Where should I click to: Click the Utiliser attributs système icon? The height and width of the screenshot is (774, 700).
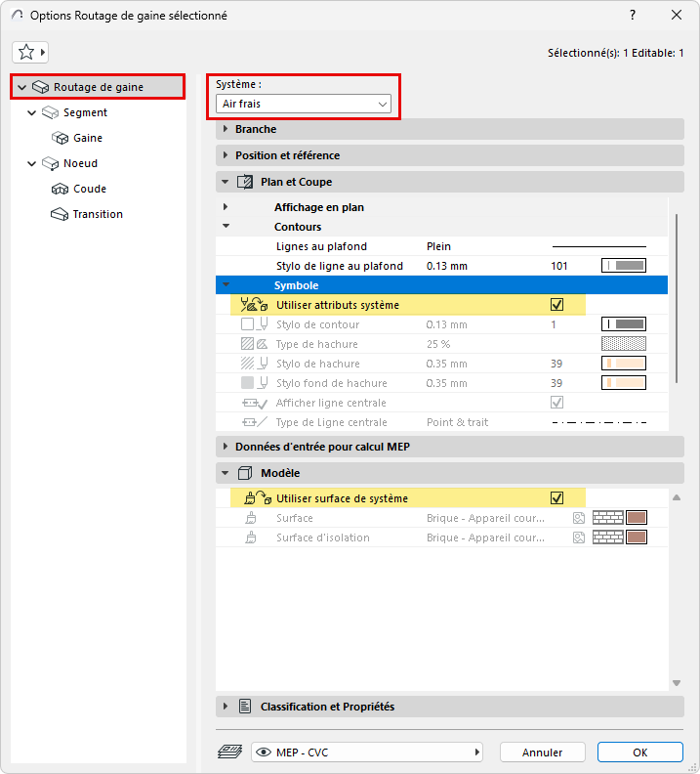point(254,305)
